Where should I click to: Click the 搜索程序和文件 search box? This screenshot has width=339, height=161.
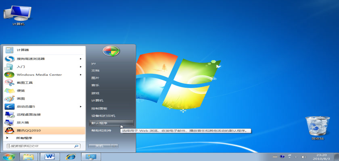click(40, 146)
